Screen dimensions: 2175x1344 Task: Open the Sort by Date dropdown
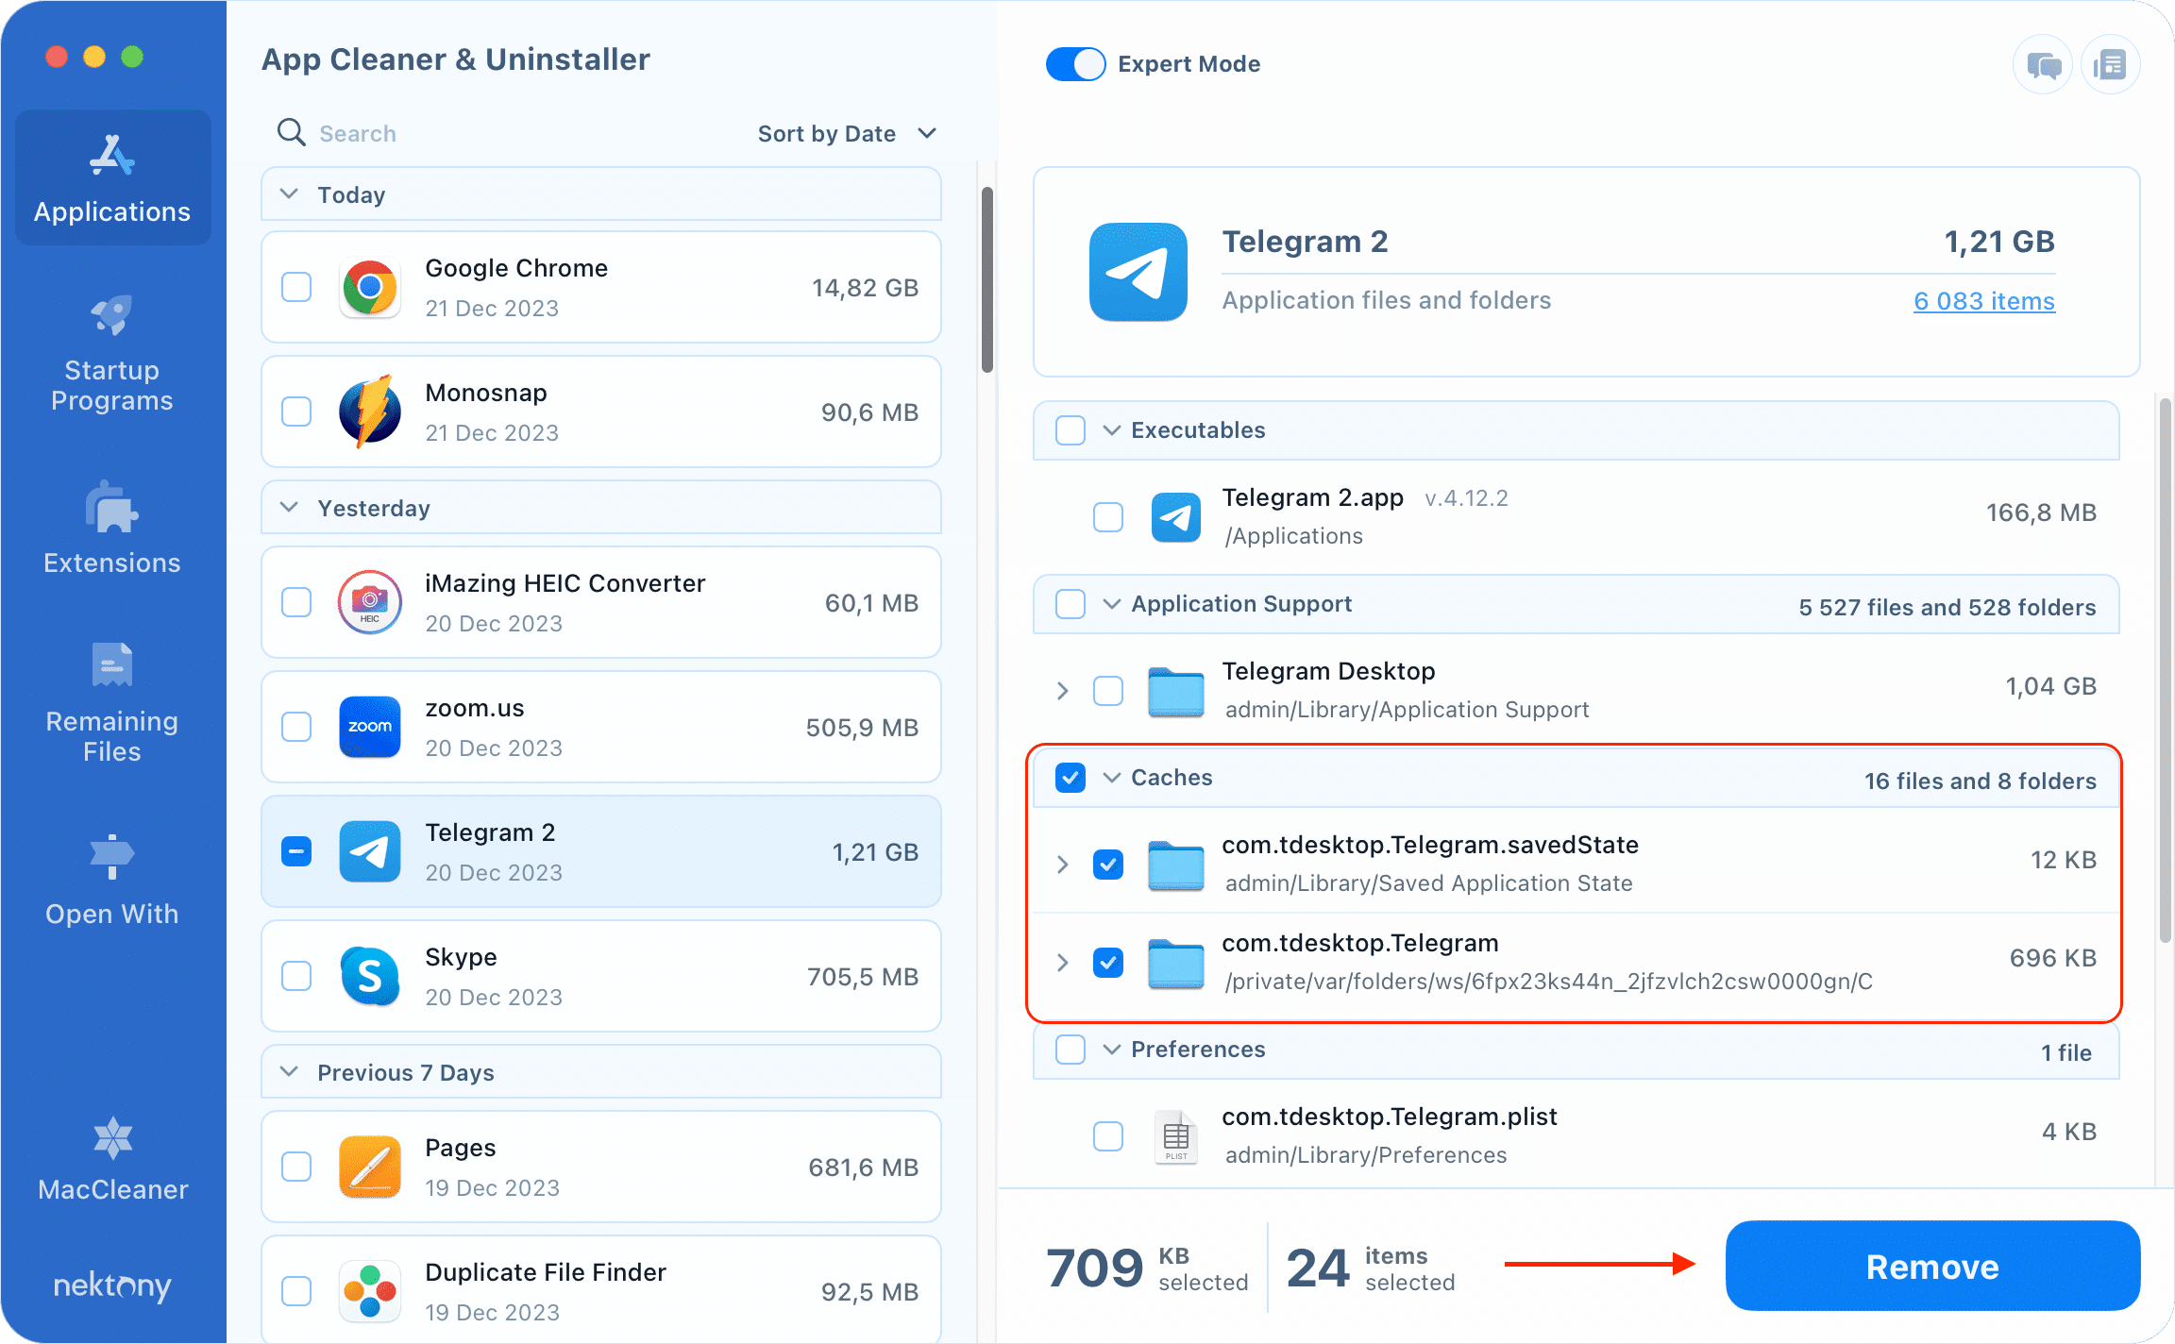[847, 132]
